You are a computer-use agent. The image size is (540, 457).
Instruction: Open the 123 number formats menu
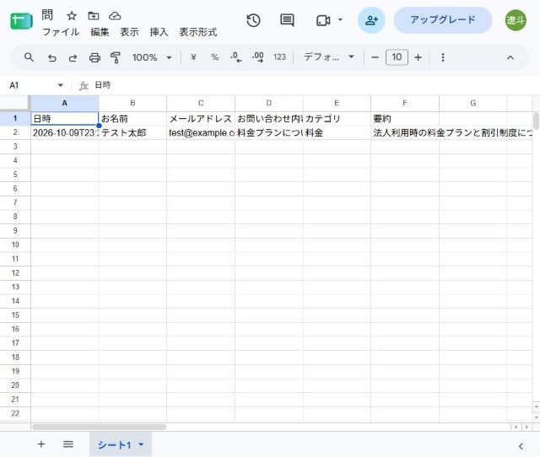pyautogui.click(x=279, y=57)
